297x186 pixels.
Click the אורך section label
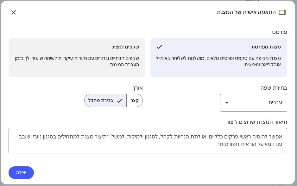pyautogui.click(x=137, y=88)
